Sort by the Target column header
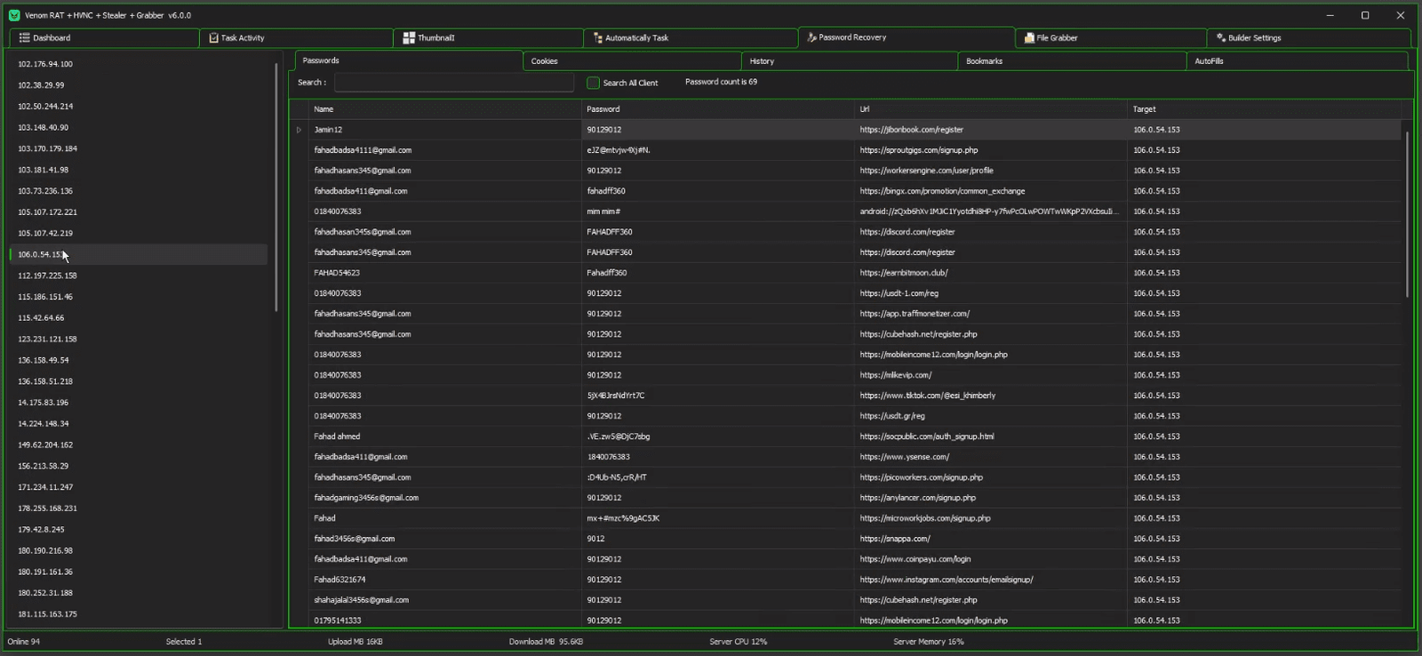Screen dimensions: 1422x656 [1264, 109]
